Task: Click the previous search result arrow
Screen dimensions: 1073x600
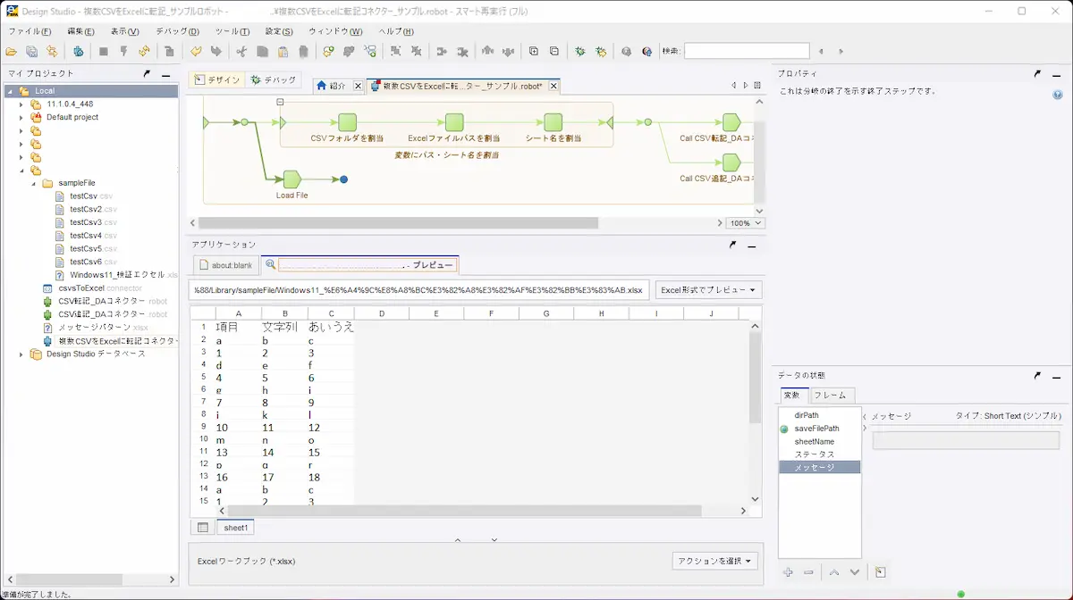Action: coord(821,51)
